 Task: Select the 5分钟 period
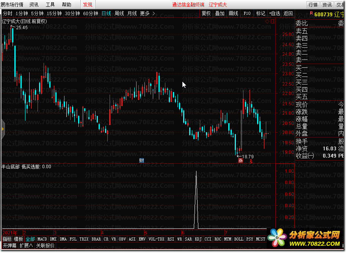point(37,14)
